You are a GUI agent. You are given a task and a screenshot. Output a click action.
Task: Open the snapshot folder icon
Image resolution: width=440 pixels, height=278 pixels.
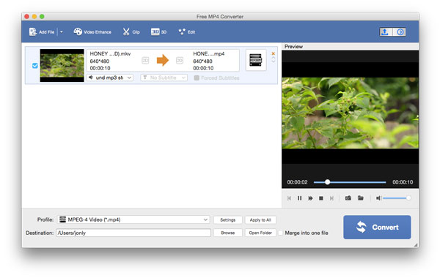[361, 198]
